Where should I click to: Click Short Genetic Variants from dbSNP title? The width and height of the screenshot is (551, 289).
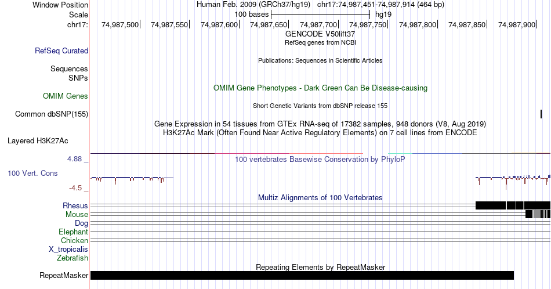[x=320, y=106]
